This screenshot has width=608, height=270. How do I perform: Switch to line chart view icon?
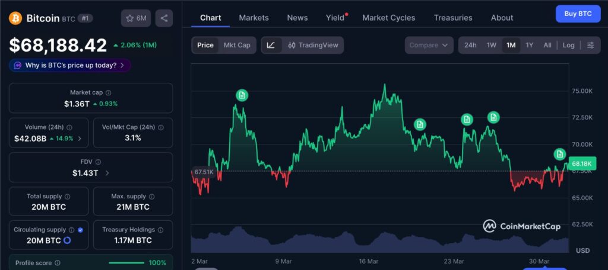tap(271, 45)
